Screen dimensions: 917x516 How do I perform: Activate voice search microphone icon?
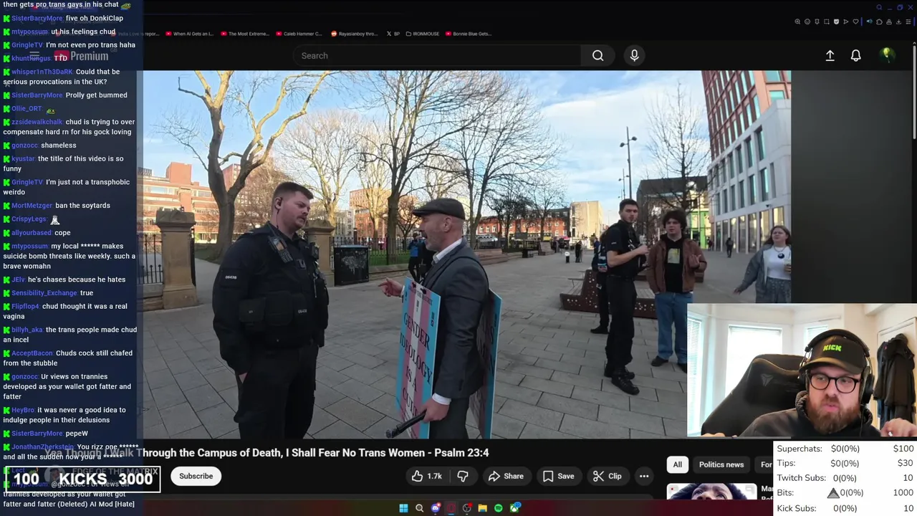tap(634, 56)
